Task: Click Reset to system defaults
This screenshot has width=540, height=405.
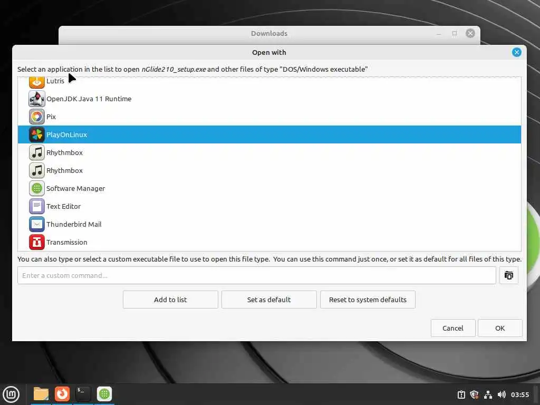Action: click(368, 300)
